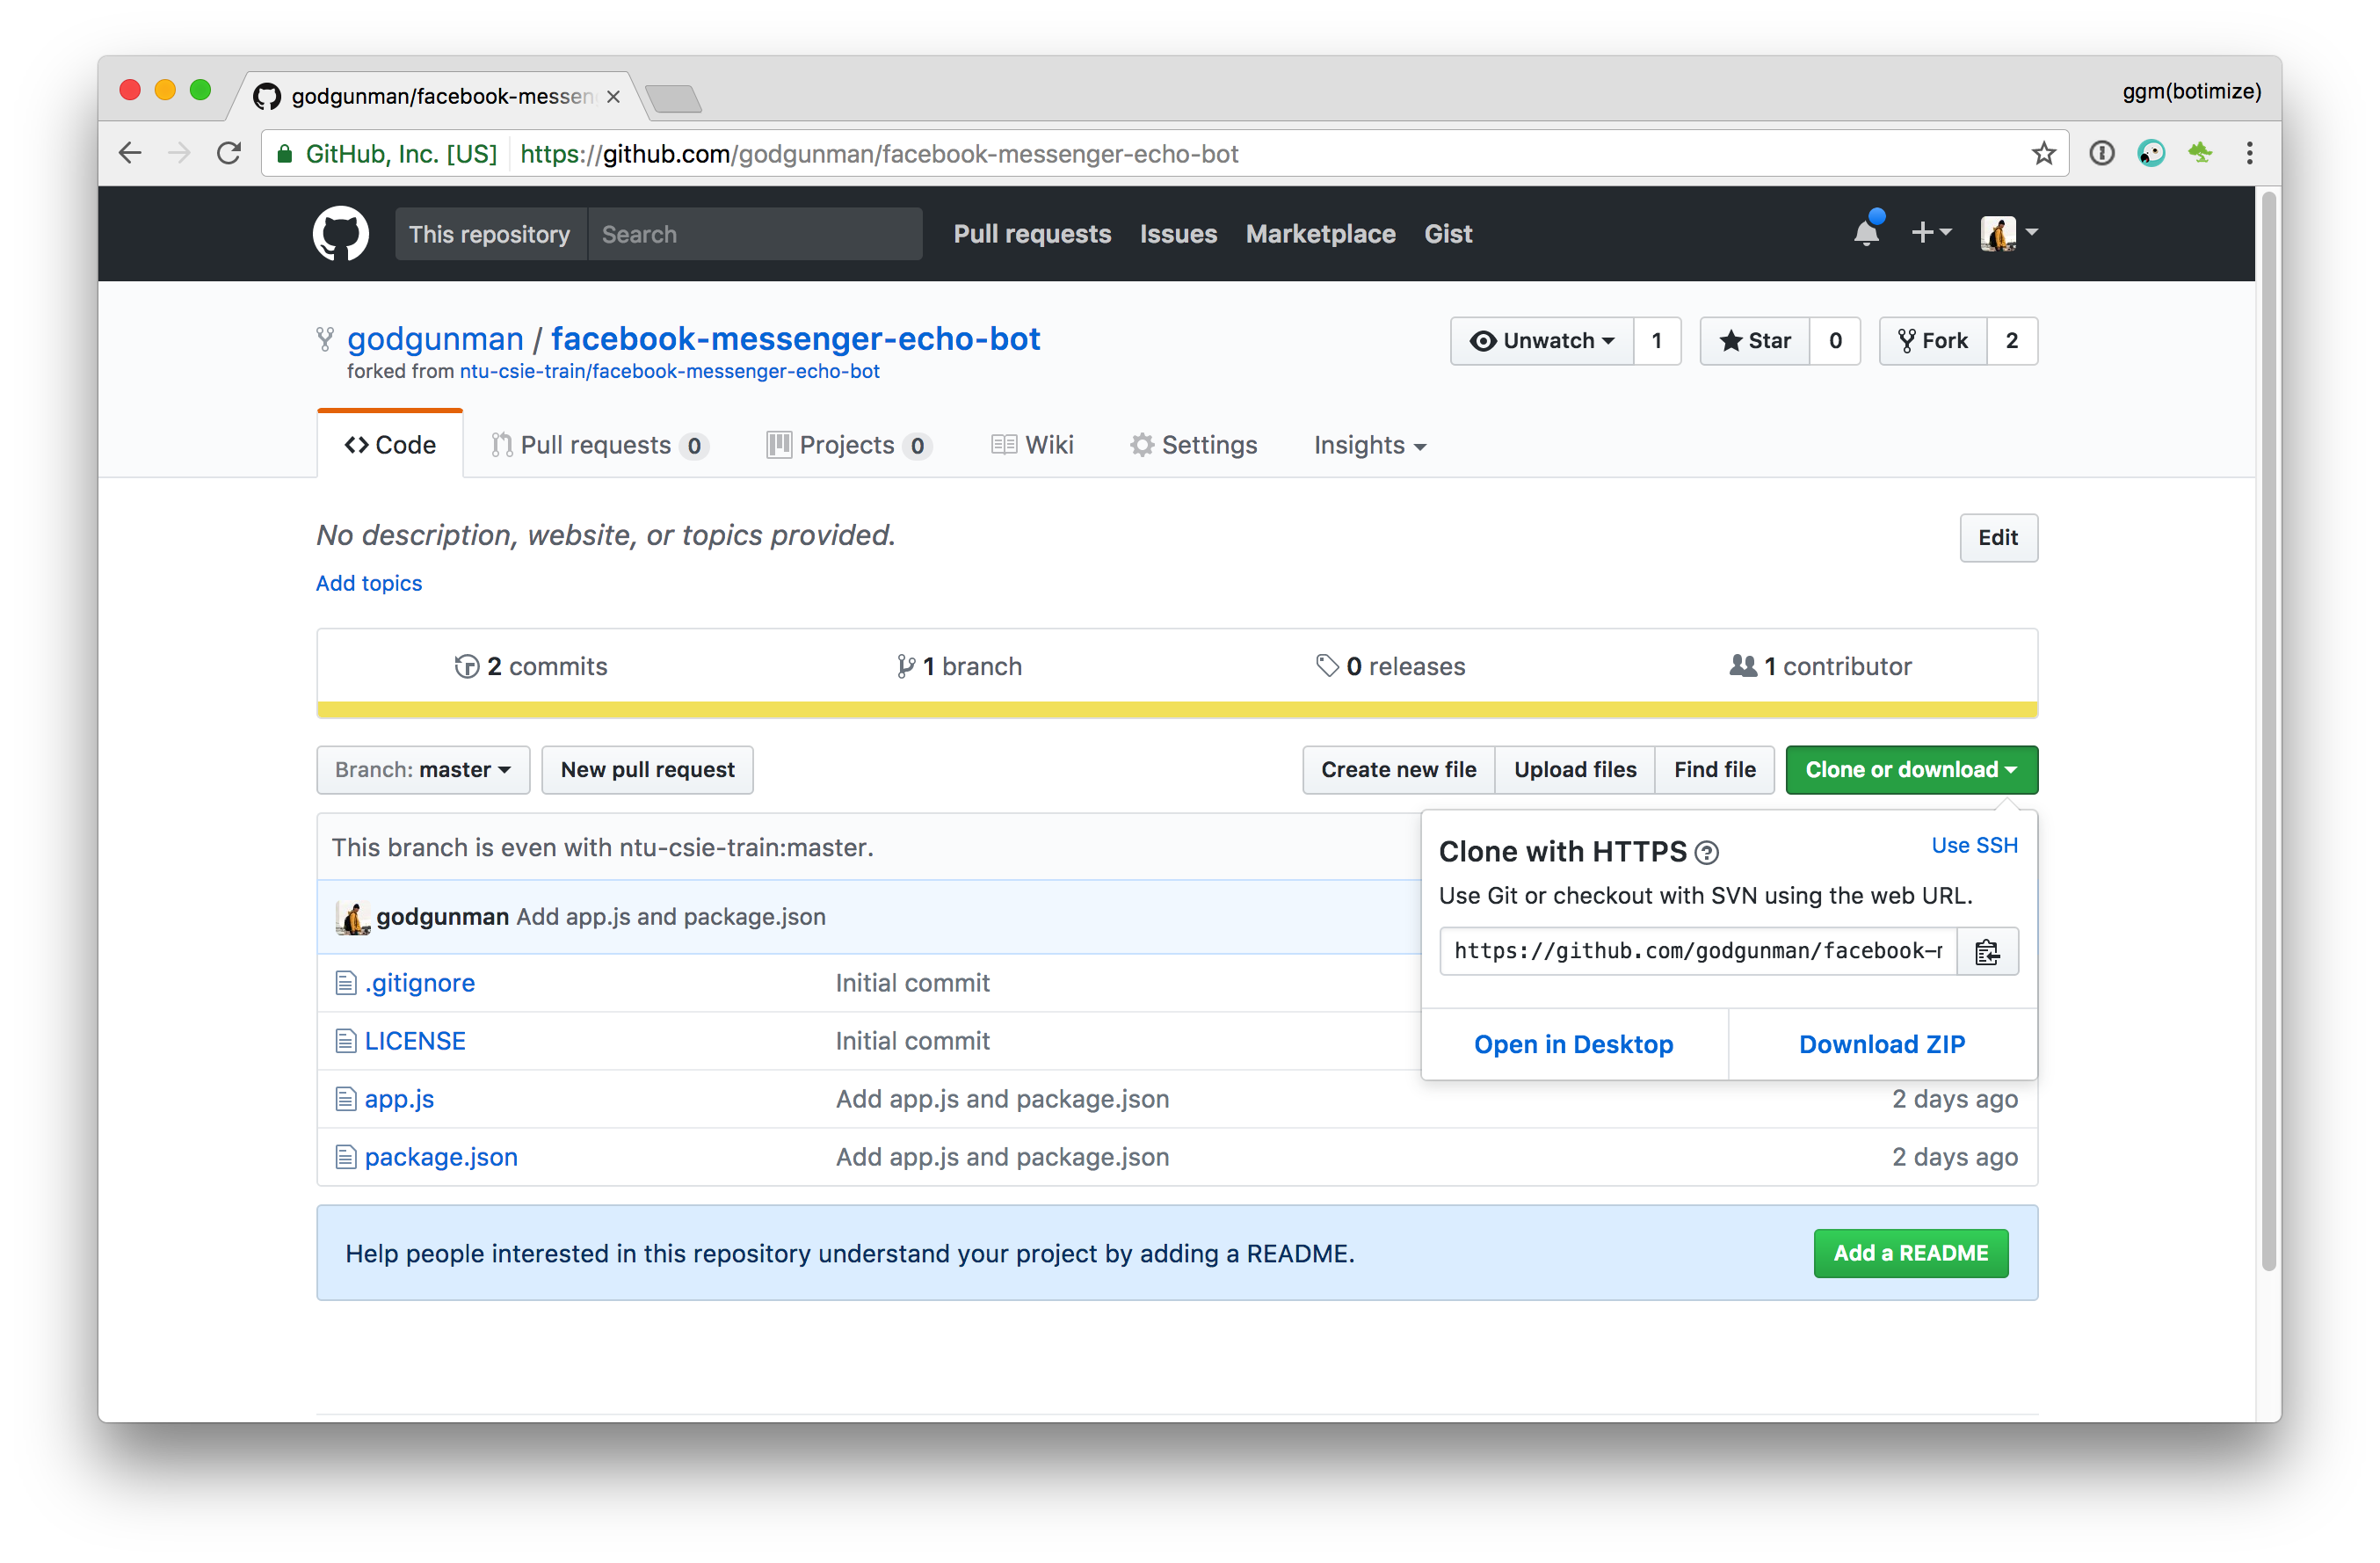This screenshot has height=1563, width=2380.
Task: Open Issues in top navigation
Action: pyautogui.click(x=1178, y=234)
